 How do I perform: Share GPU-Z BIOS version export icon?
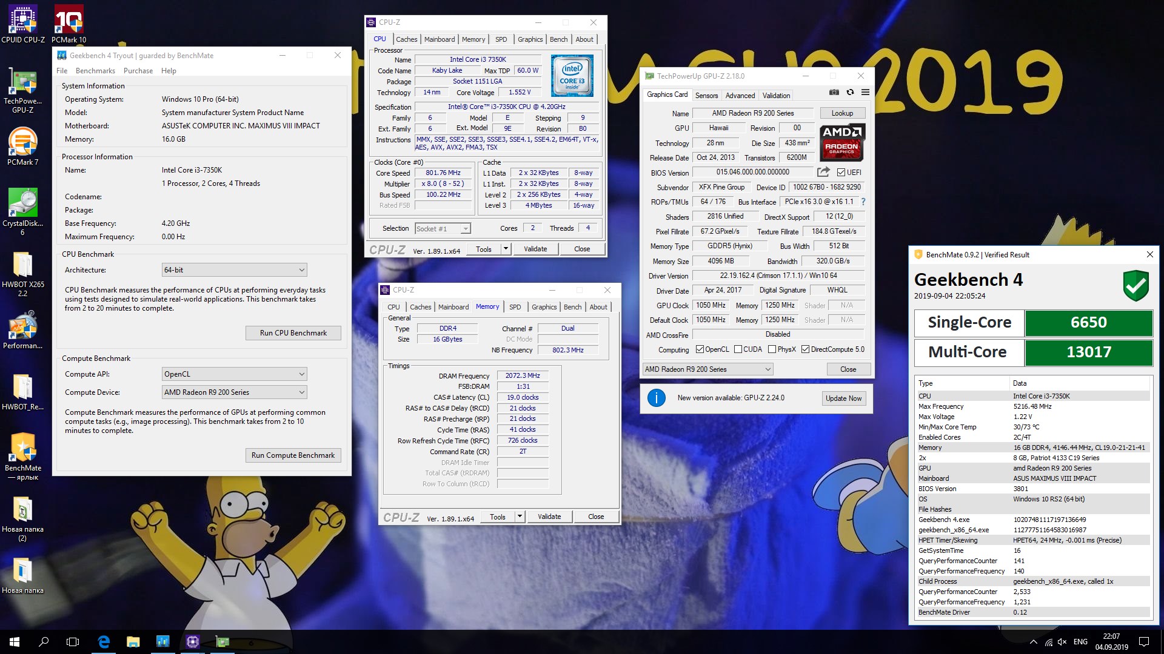point(823,172)
